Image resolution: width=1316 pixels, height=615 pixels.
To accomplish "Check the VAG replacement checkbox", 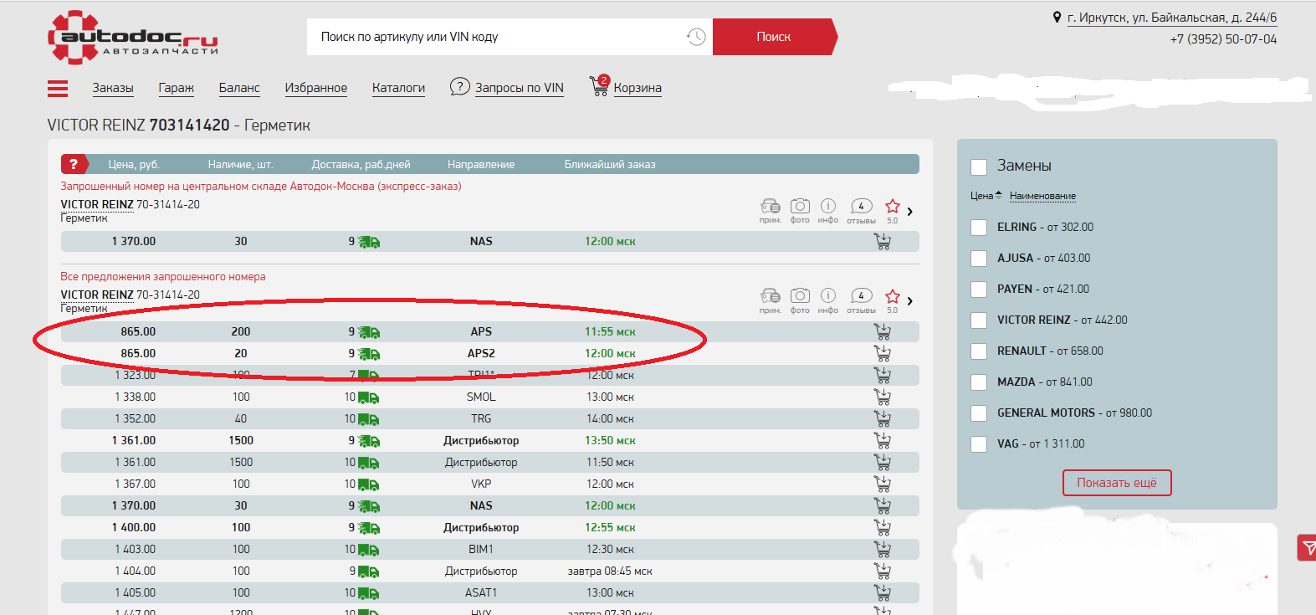I will point(979,444).
